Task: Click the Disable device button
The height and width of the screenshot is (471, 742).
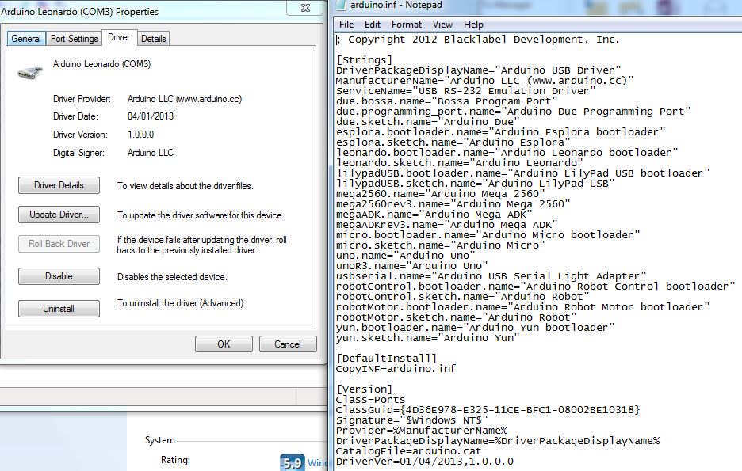Action: click(x=59, y=276)
